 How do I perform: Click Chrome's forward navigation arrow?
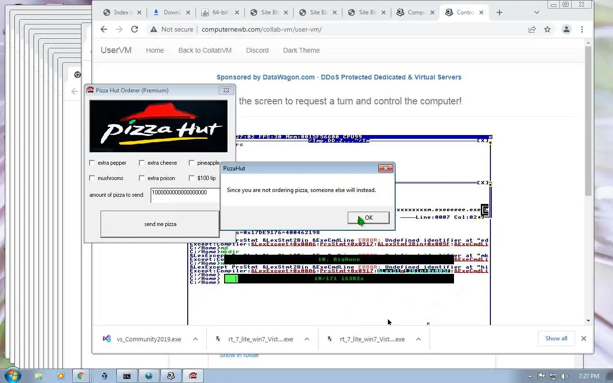pos(119,29)
